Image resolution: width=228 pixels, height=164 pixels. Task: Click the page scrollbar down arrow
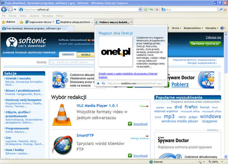226,157
